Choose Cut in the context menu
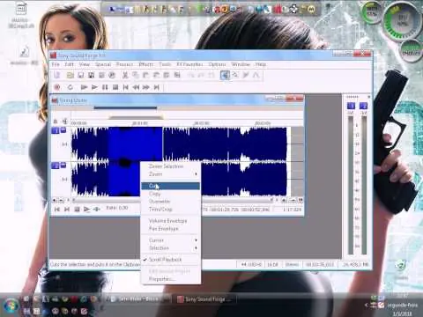 coord(170,186)
